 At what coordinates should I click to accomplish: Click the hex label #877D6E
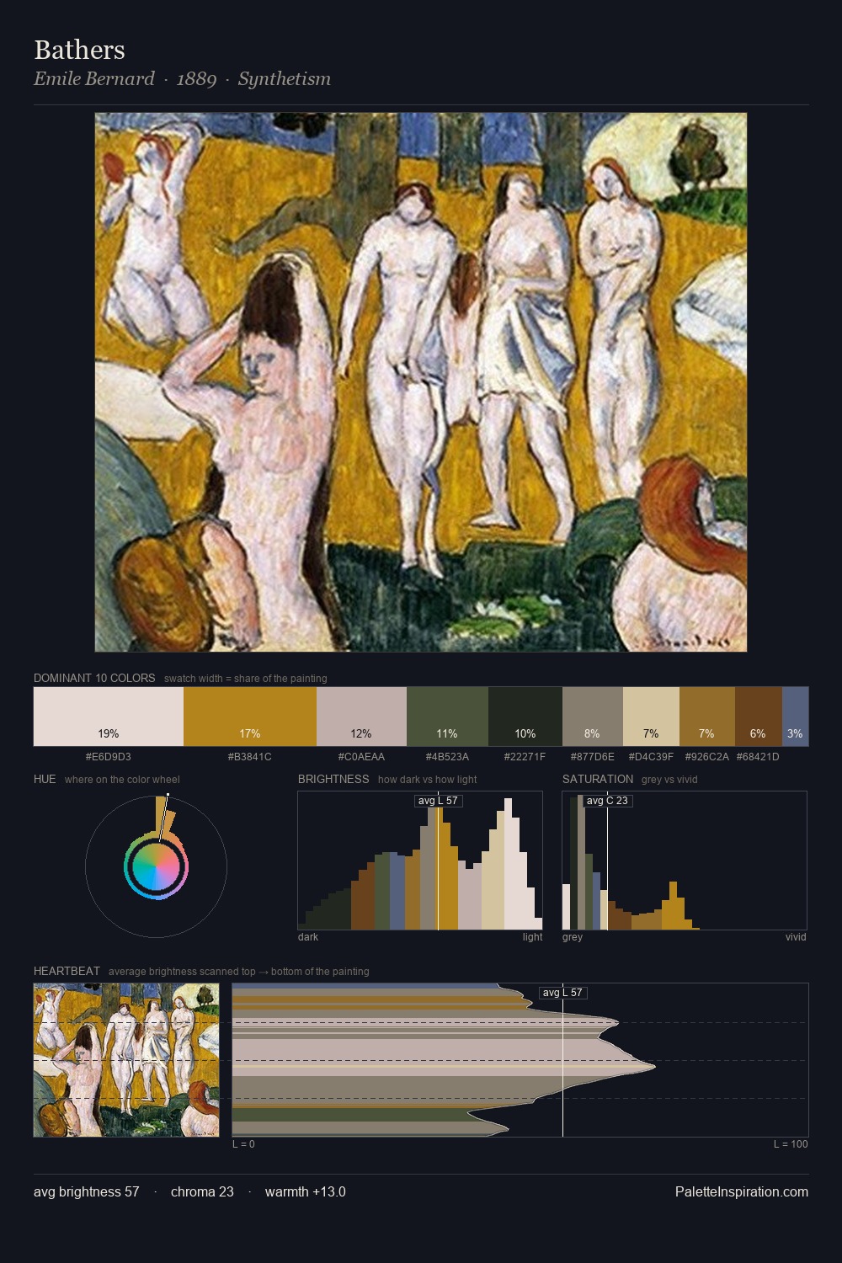[x=593, y=757]
